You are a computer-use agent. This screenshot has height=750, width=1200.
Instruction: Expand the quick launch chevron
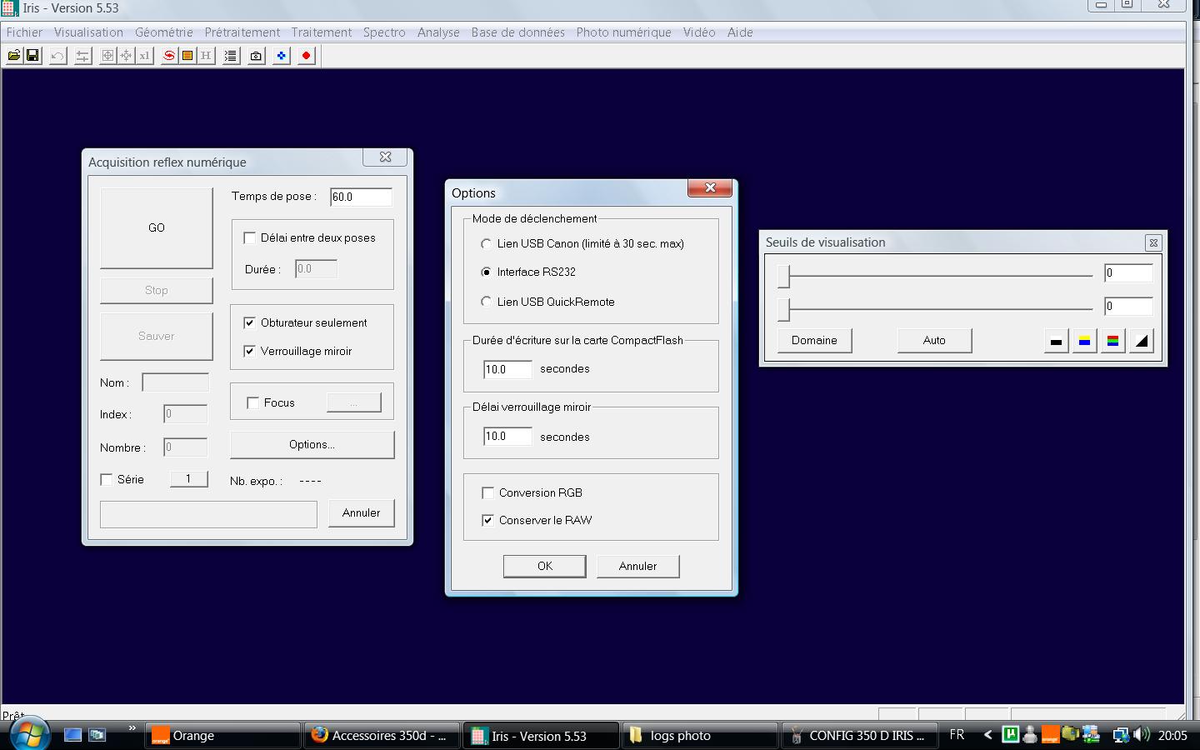132,729
